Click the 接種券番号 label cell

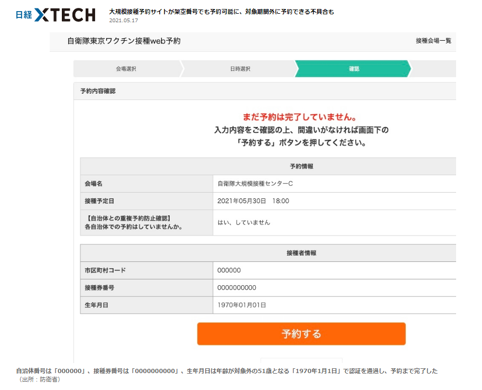click(x=146, y=288)
